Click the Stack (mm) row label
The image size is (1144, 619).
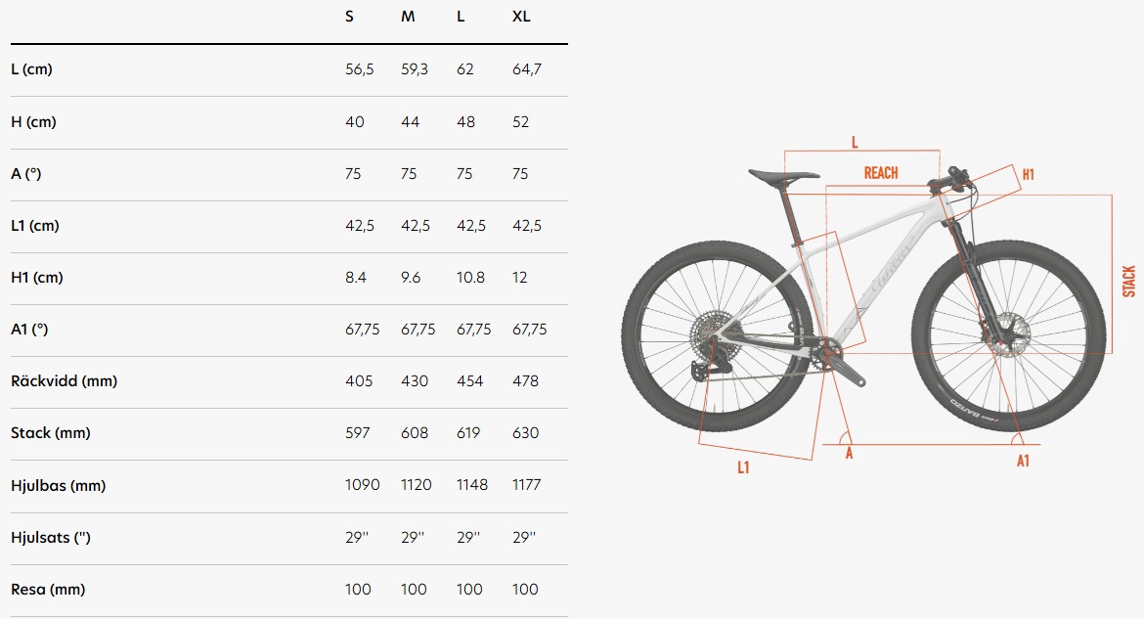[50, 433]
